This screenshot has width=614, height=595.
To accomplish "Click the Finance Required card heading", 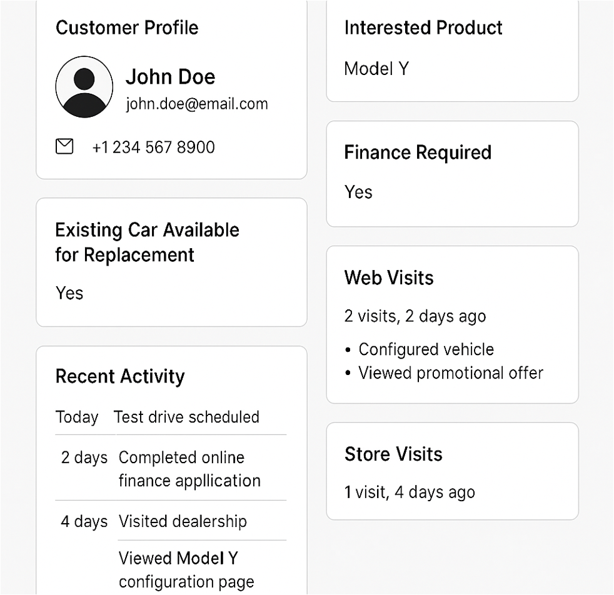I will (x=418, y=152).
